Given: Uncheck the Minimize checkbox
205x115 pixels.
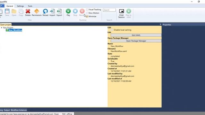Looking at the screenshot, I should (x=87, y=16).
